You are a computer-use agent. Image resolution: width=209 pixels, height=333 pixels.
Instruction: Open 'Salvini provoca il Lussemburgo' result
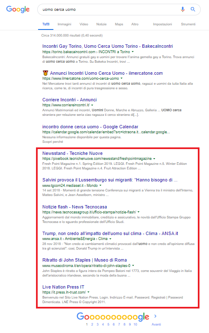pyautogui.click(x=110, y=180)
